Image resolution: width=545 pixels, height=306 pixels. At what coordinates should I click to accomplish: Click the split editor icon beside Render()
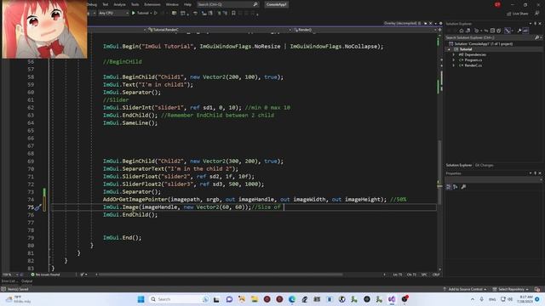439,30
